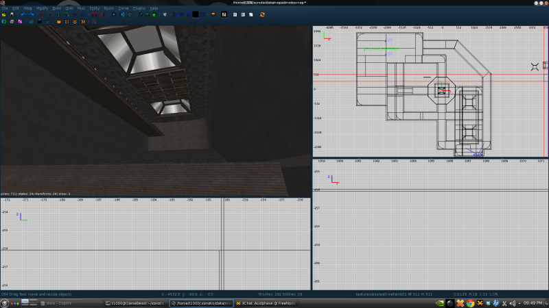Click the yellow-bordered N icon in toolbar
The height and width of the screenshot is (308, 549).
click(x=224, y=14)
